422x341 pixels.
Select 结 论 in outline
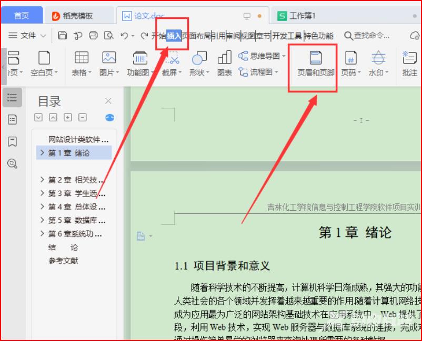click(63, 247)
